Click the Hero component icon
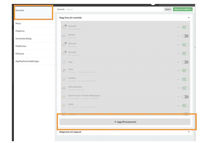This screenshot has width=208, height=143. pos(64,70)
